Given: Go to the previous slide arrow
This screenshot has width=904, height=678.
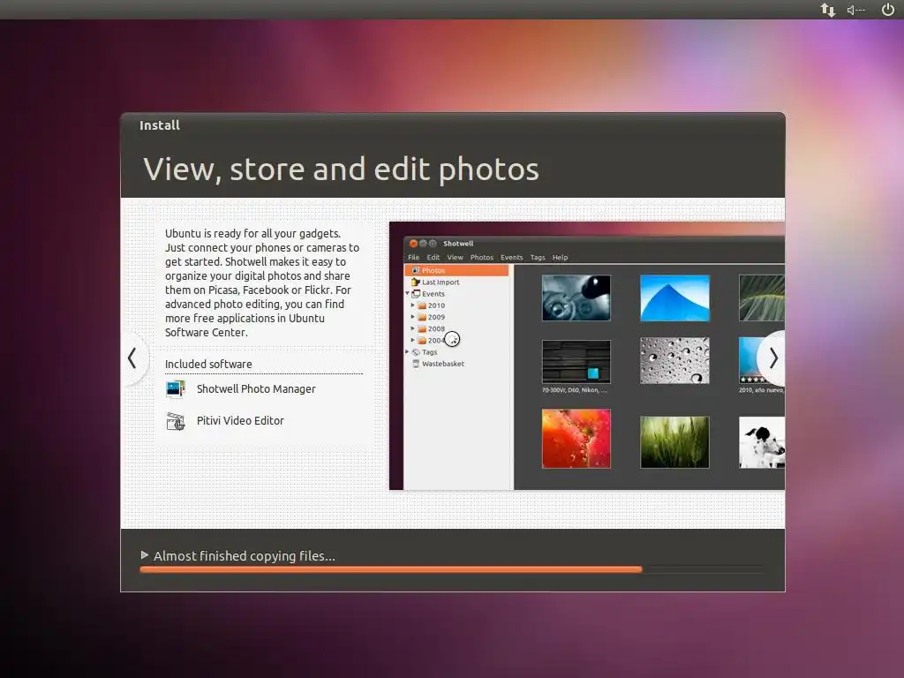Looking at the screenshot, I should [132, 358].
